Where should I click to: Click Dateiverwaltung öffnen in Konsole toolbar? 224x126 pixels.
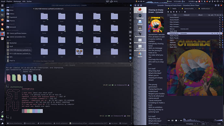point(78,123)
